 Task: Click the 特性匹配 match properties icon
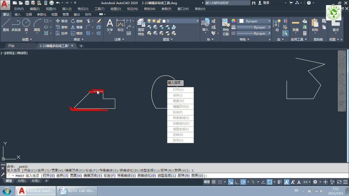pos(226,27)
